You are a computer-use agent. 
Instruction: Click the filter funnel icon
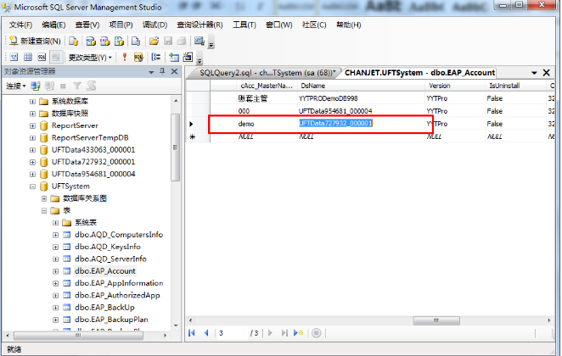coord(76,86)
